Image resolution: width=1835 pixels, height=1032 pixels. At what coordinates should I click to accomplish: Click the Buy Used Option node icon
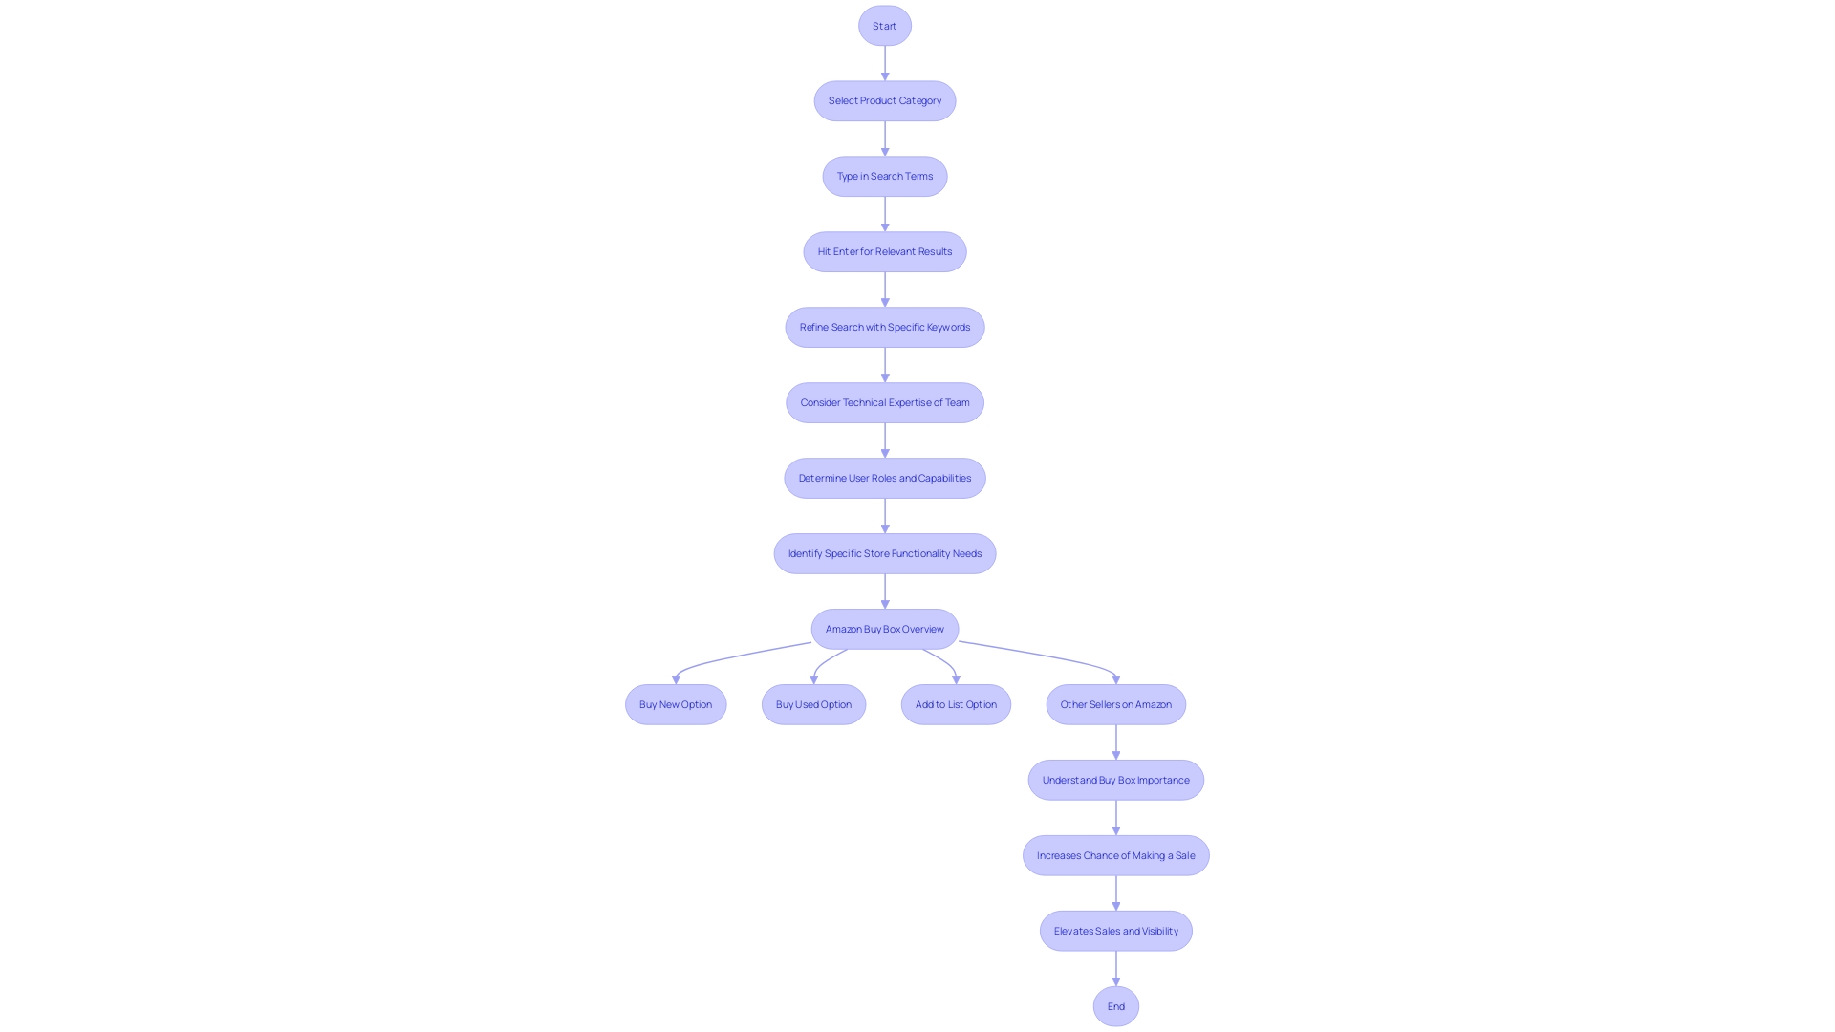coord(813,703)
